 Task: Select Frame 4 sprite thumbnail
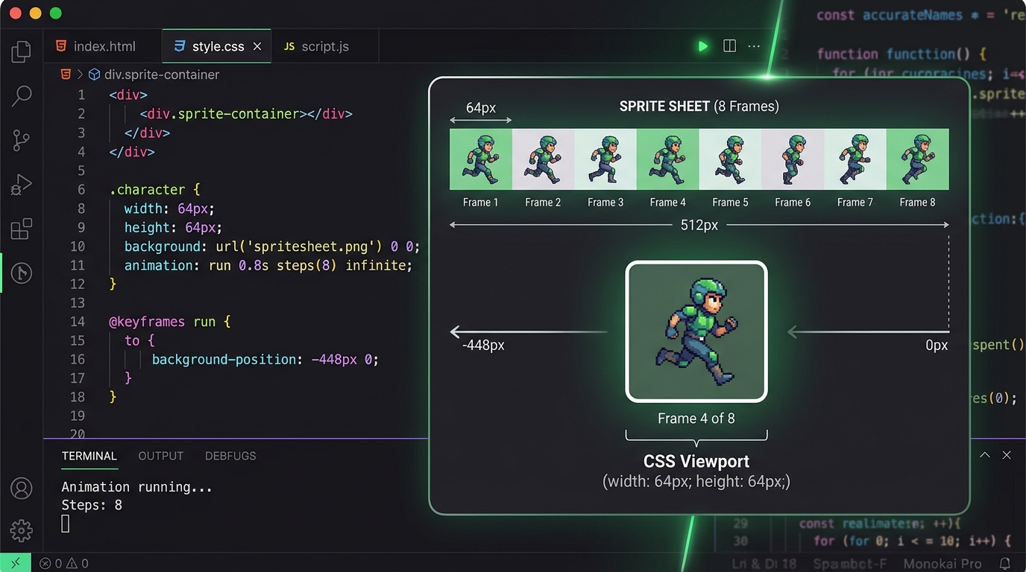tap(668, 159)
